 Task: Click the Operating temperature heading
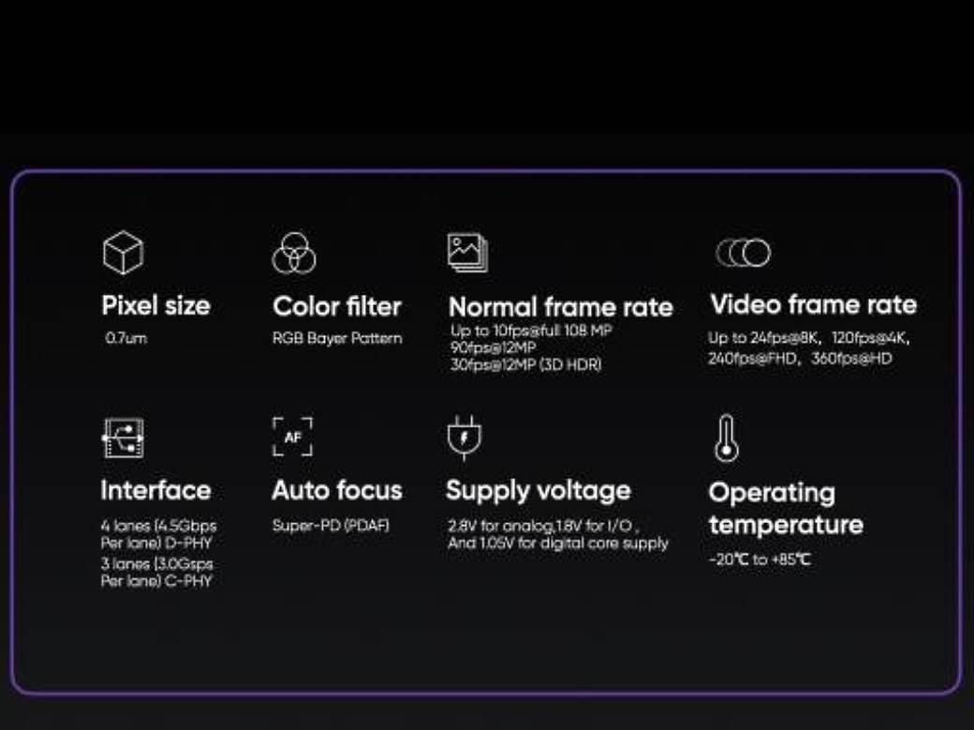tap(785, 508)
